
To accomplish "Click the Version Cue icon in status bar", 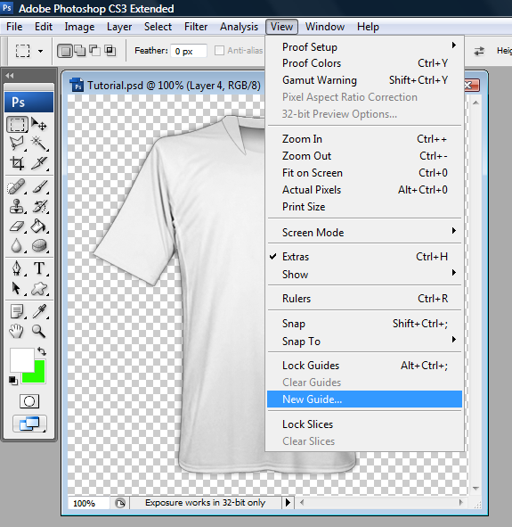I will [x=120, y=503].
